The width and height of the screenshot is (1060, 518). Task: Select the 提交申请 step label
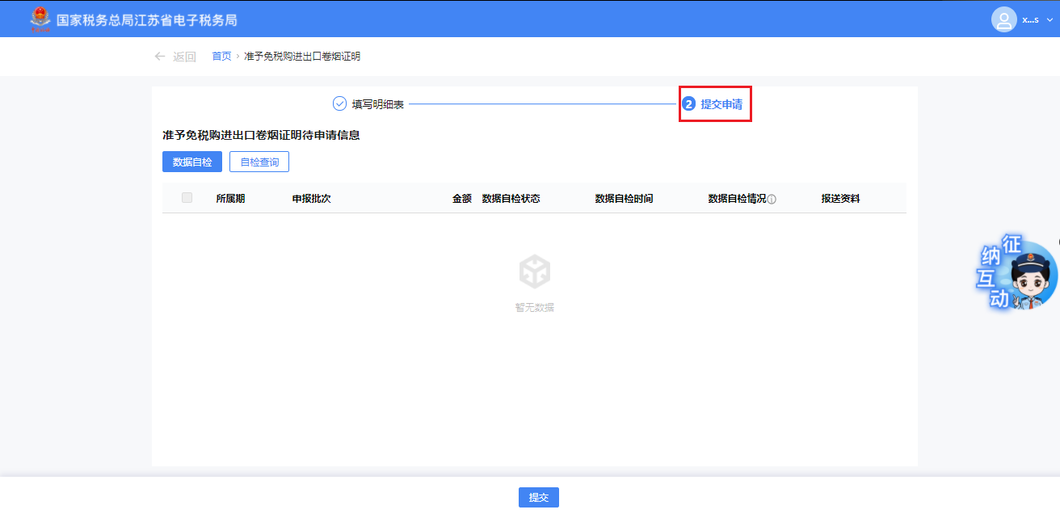[721, 104]
